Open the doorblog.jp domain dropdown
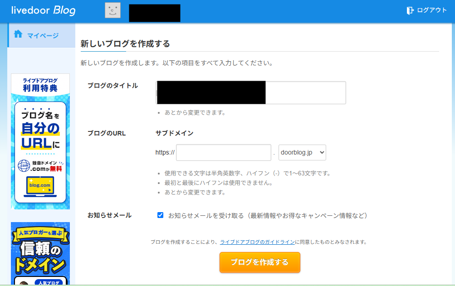 click(x=302, y=153)
